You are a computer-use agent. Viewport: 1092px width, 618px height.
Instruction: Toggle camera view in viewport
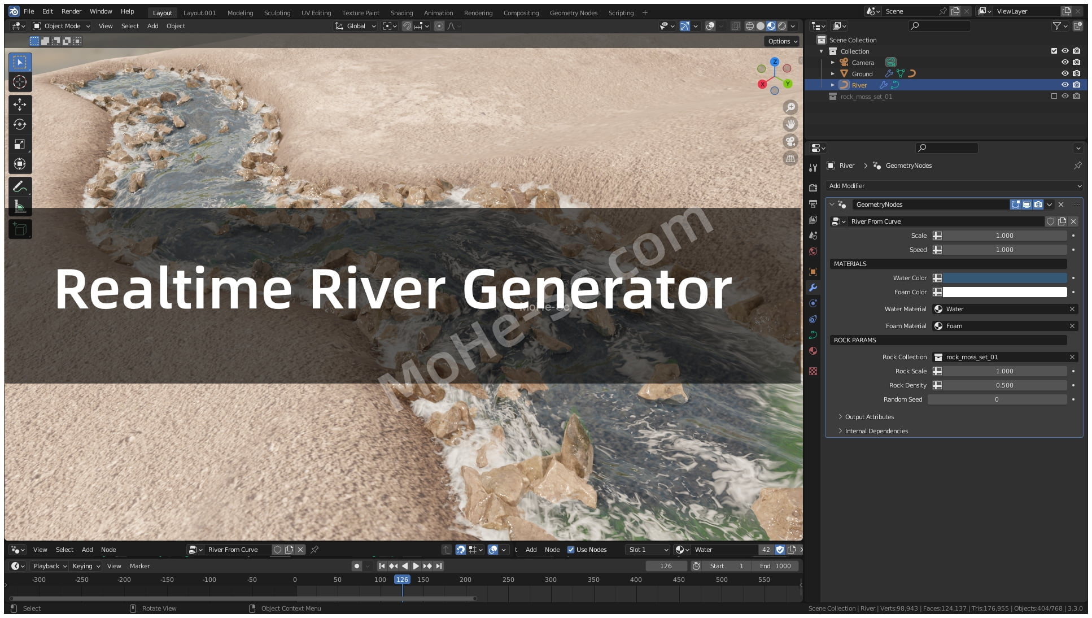click(790, 141)
